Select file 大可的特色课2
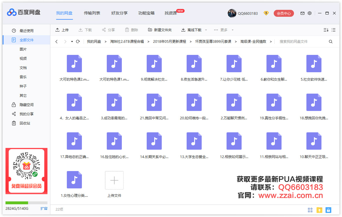This screenshot has width=342, height=217. 74,68
